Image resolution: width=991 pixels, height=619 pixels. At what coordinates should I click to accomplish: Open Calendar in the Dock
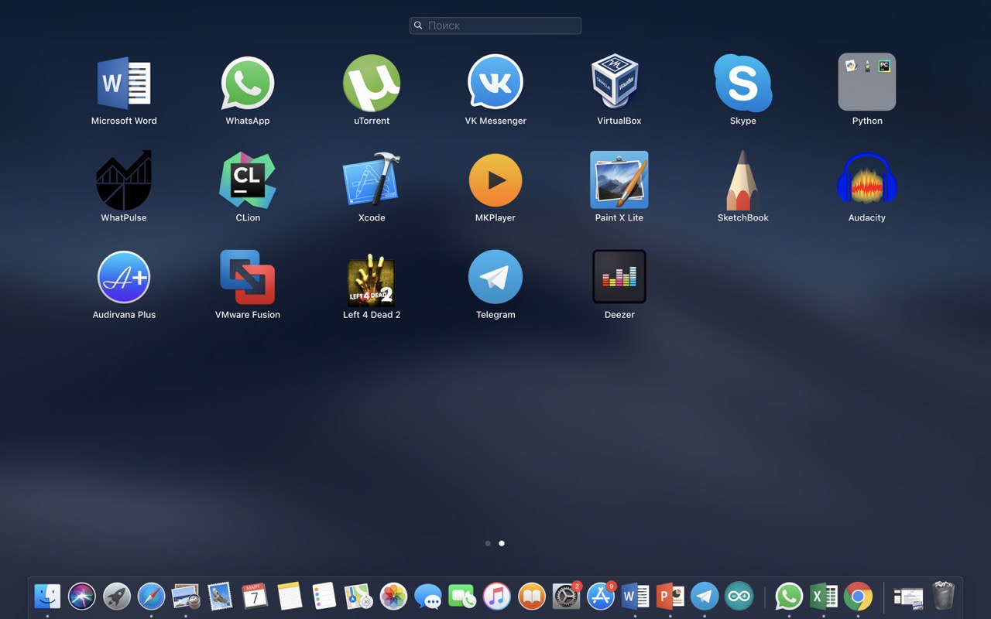(x=255, y=596)
